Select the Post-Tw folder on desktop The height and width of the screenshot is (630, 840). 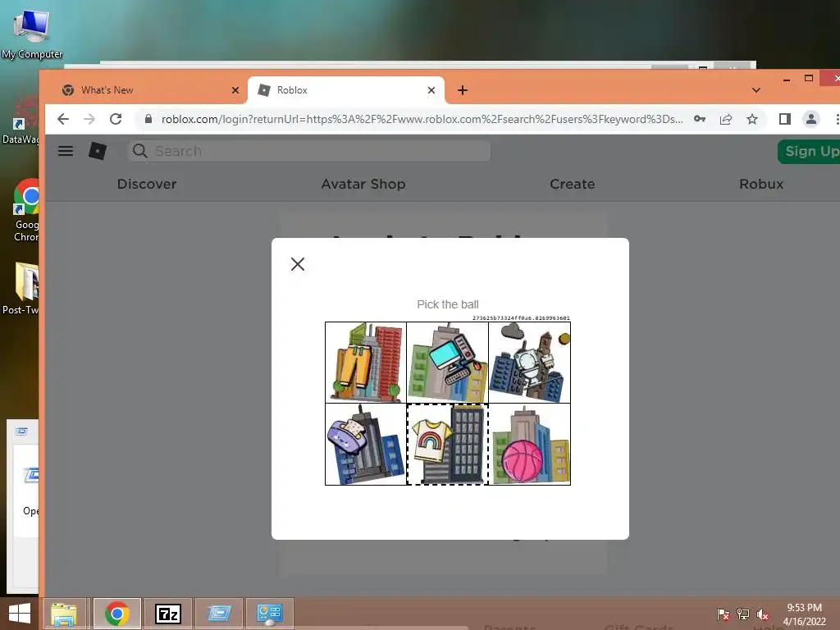[x=21, y=288]
